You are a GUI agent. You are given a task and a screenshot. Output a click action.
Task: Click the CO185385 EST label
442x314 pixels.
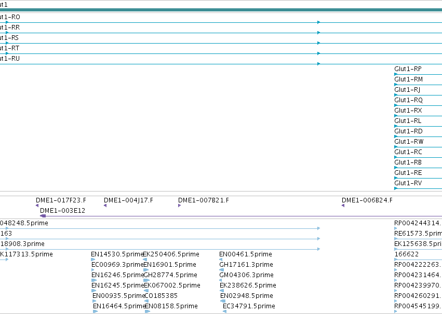tap(161, 296)
